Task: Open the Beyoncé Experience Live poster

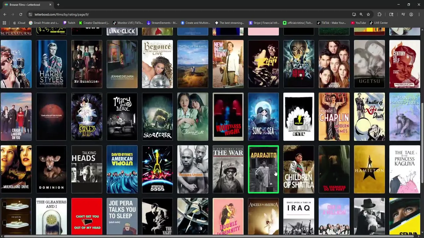Action: point(157,64)
